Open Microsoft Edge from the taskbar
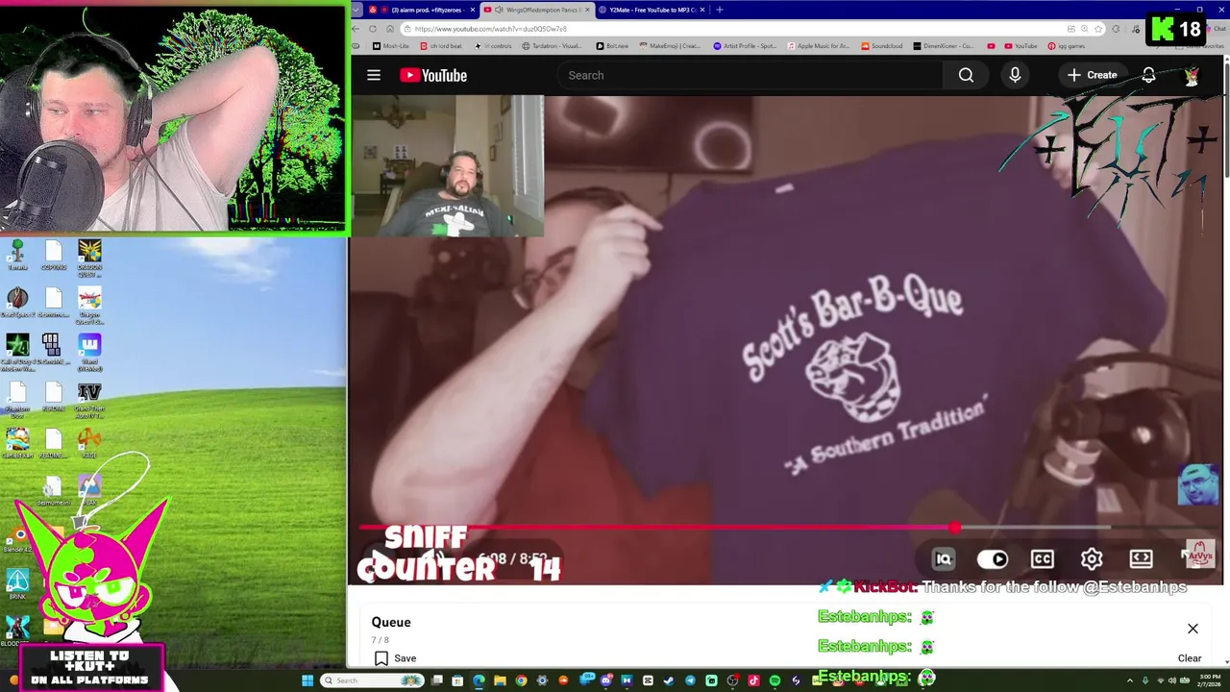 pos(479,680)
